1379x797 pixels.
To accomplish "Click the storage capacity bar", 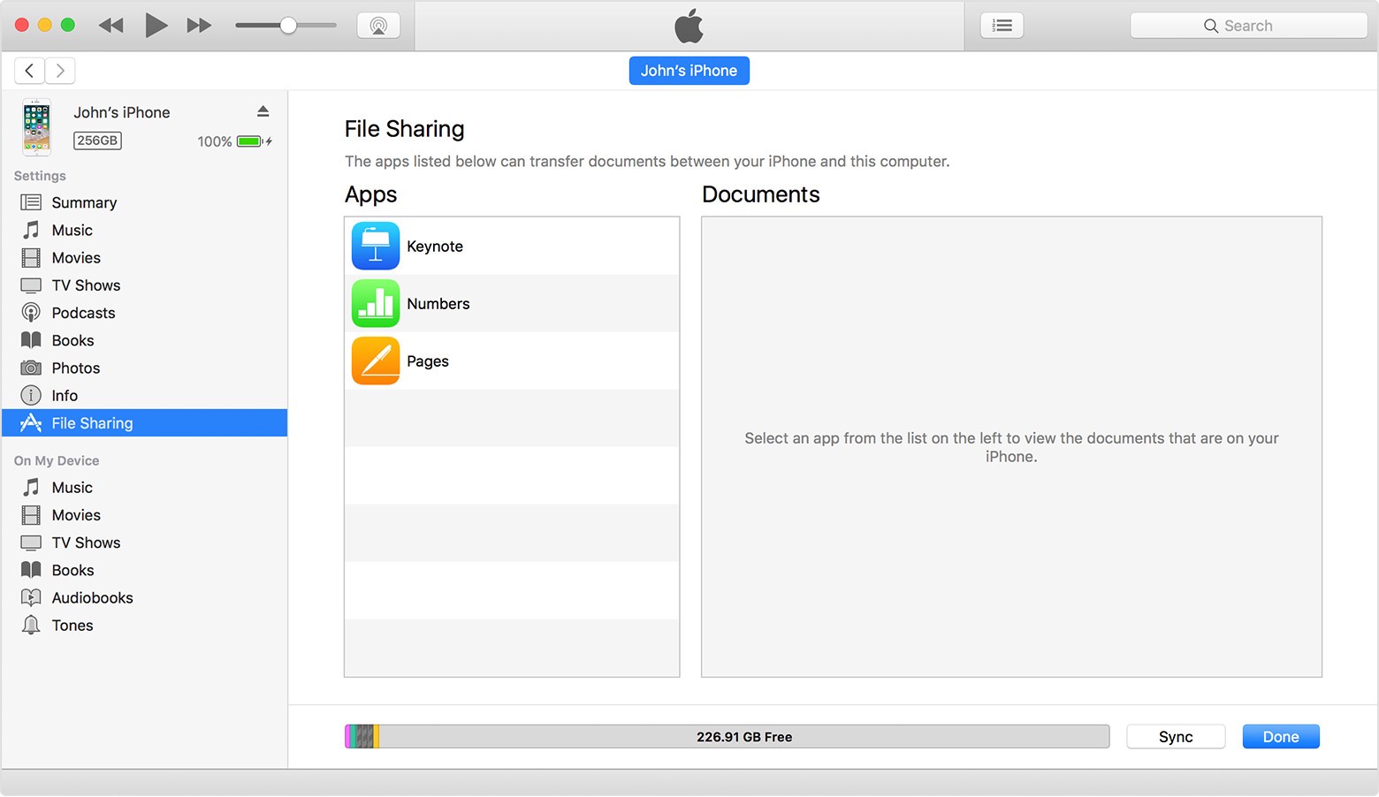I will [x=727, y=737].
